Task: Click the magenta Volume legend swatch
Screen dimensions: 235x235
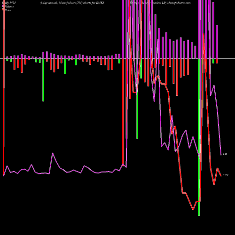Action: 2,6
